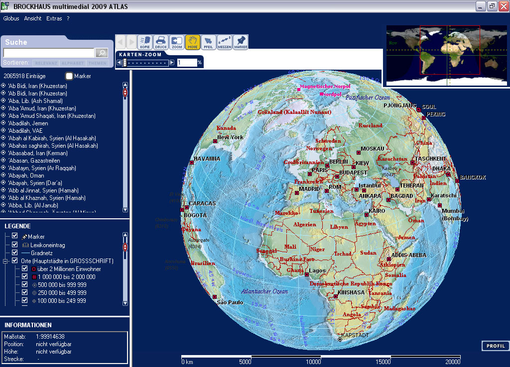Click the KAPSTADT city marker
Screen dimensions: 510x367
click(340, 339)
